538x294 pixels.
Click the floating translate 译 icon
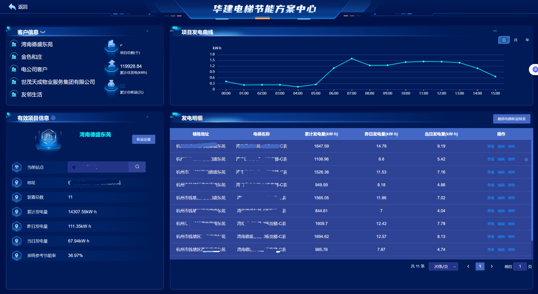pyautogui.click(x=534, y=69)
